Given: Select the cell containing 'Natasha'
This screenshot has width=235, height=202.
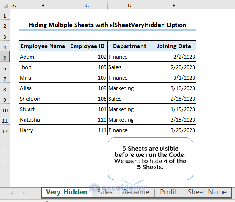Looking at the screenshot, I should click(x=43, y=120).
